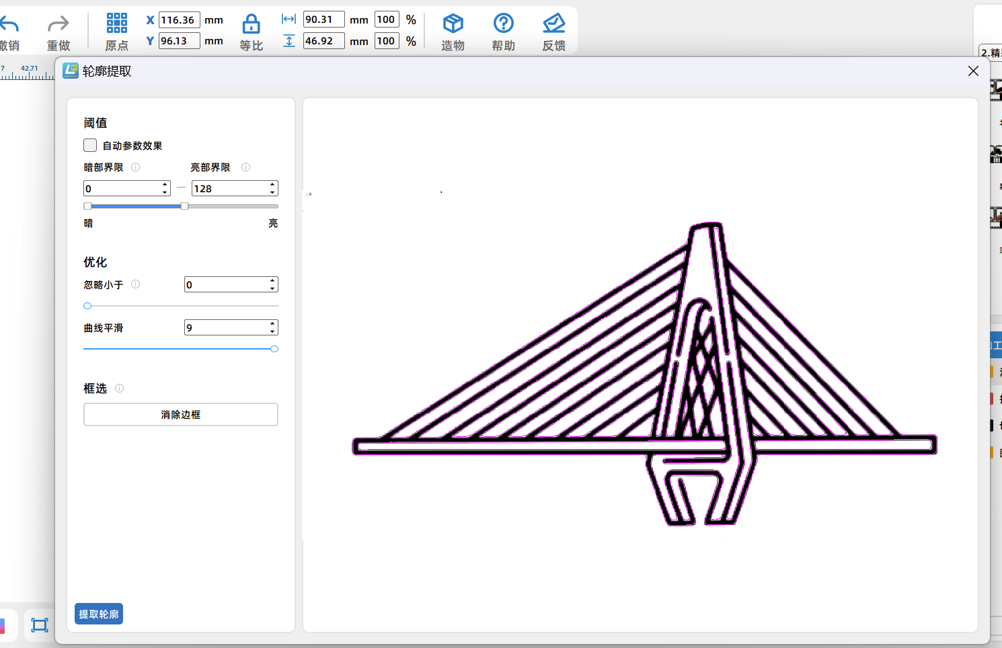Click the 曲线平滑 slider handle
1002x648 pixels.
coord(274,349)
